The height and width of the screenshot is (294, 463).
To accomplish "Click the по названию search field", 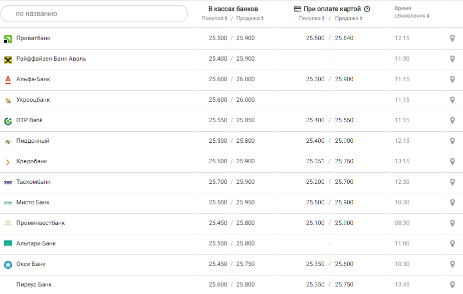I will 94,14.
